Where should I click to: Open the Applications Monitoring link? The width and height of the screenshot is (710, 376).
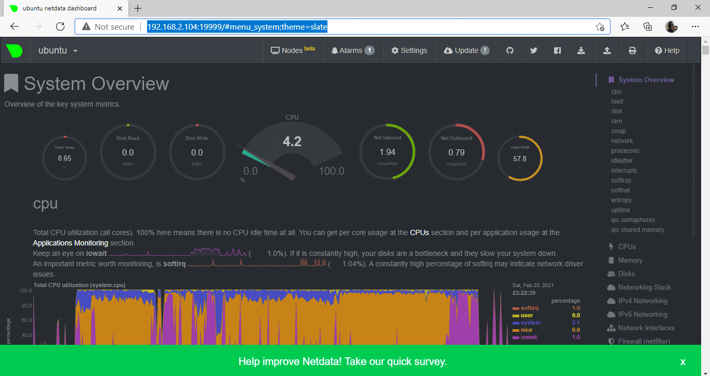[71, 243]
